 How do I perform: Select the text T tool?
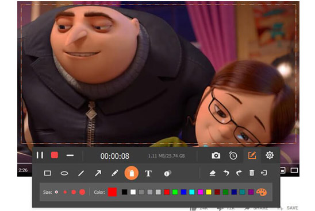(148, 173)
